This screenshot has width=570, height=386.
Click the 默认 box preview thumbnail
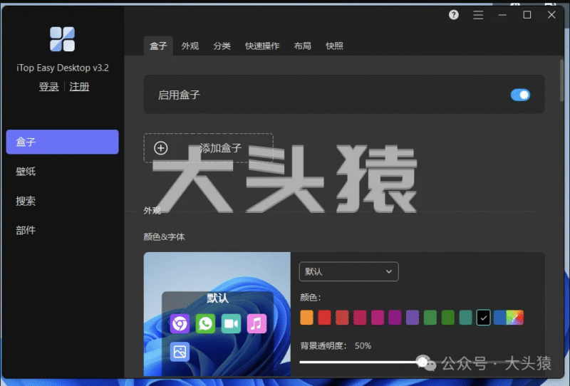[217, 314]
